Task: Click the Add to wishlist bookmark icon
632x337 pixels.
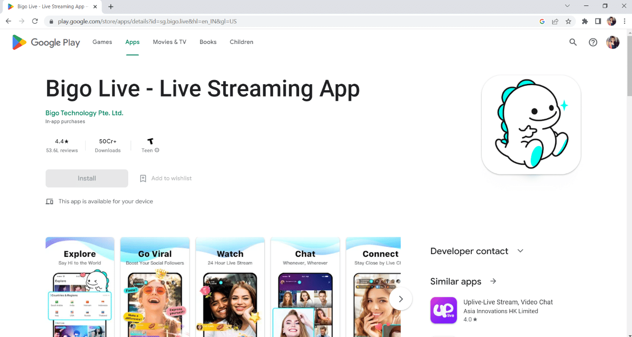Action: pyautogui.click(x=143, y=179)
